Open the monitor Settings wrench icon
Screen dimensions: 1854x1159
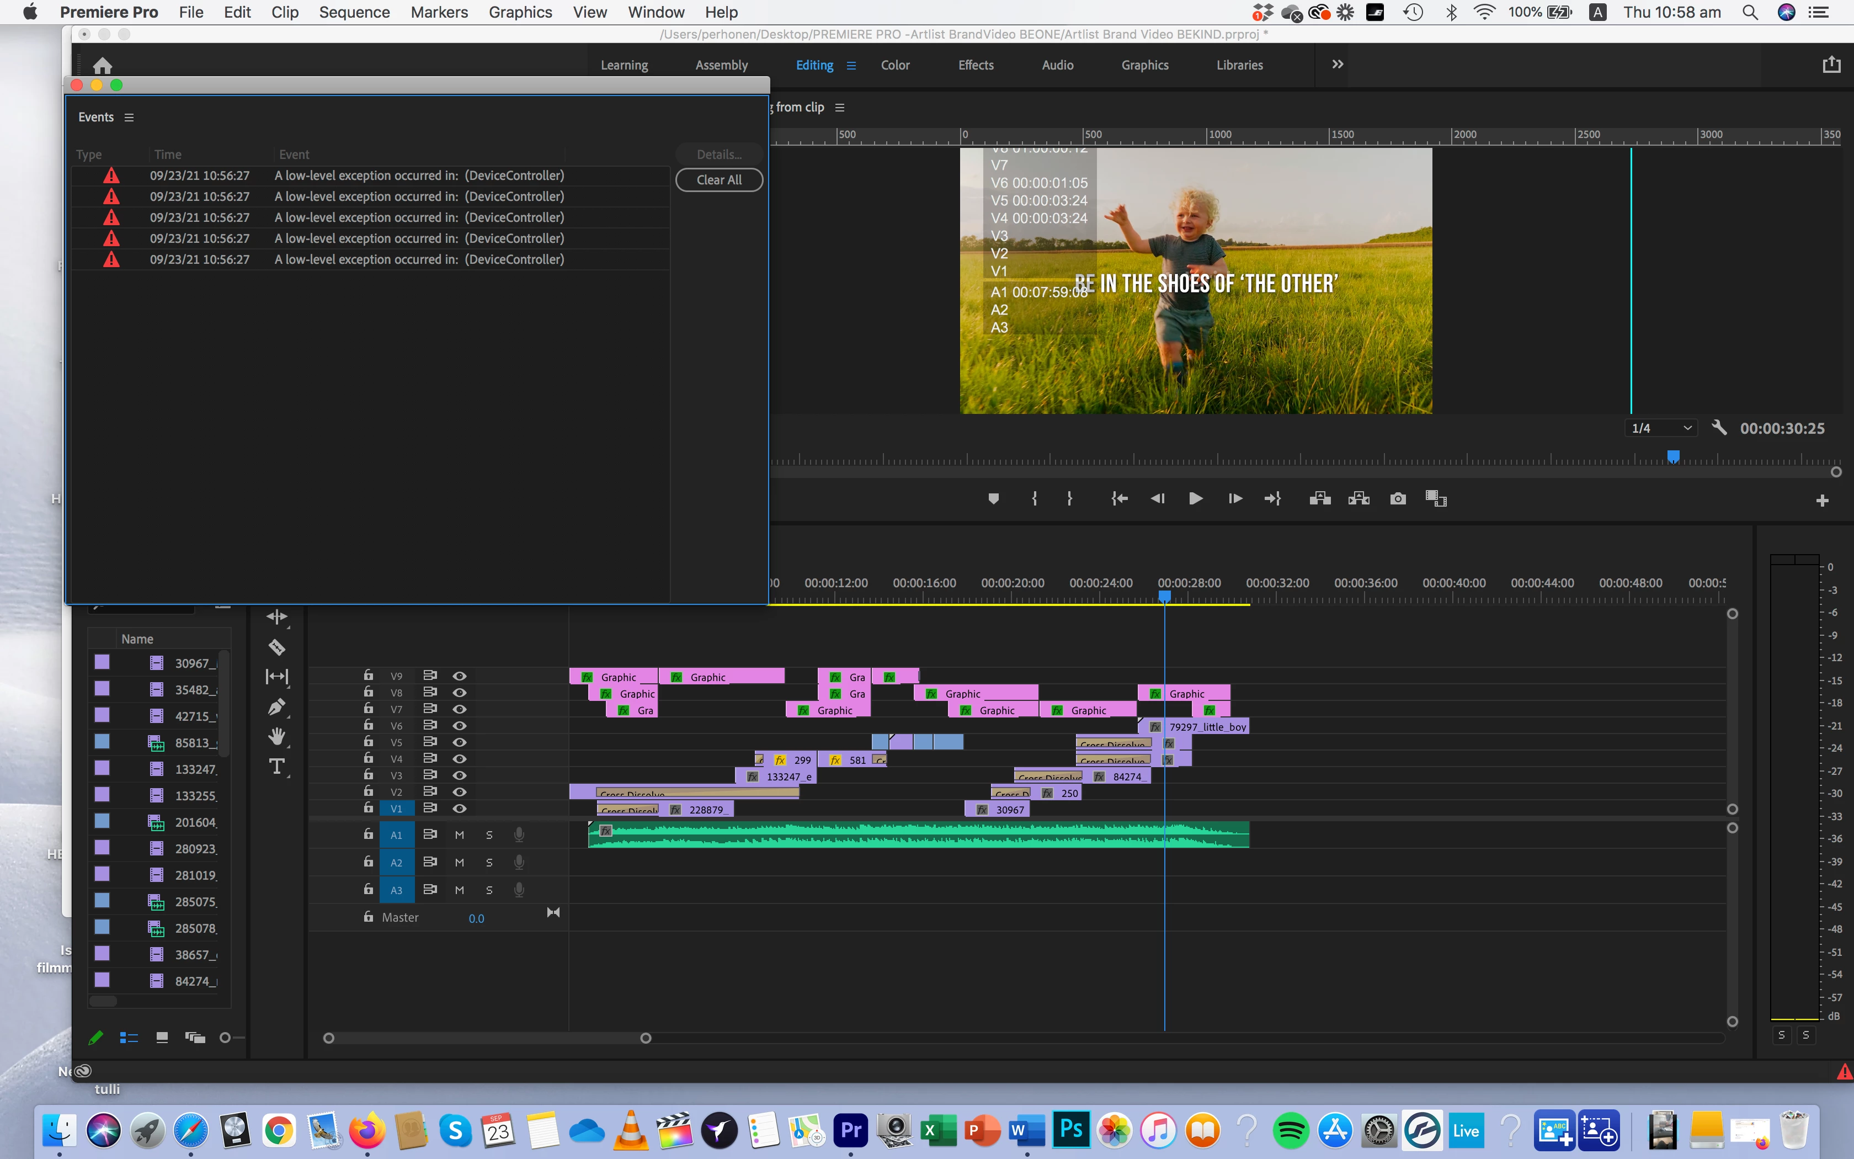coord(1719,428)
